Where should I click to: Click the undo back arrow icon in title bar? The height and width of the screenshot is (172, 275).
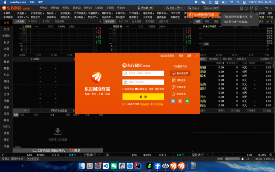(x=246, y=8)
